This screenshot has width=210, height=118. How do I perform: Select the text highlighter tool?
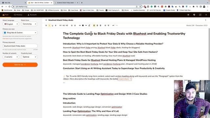tap(89, 26)
